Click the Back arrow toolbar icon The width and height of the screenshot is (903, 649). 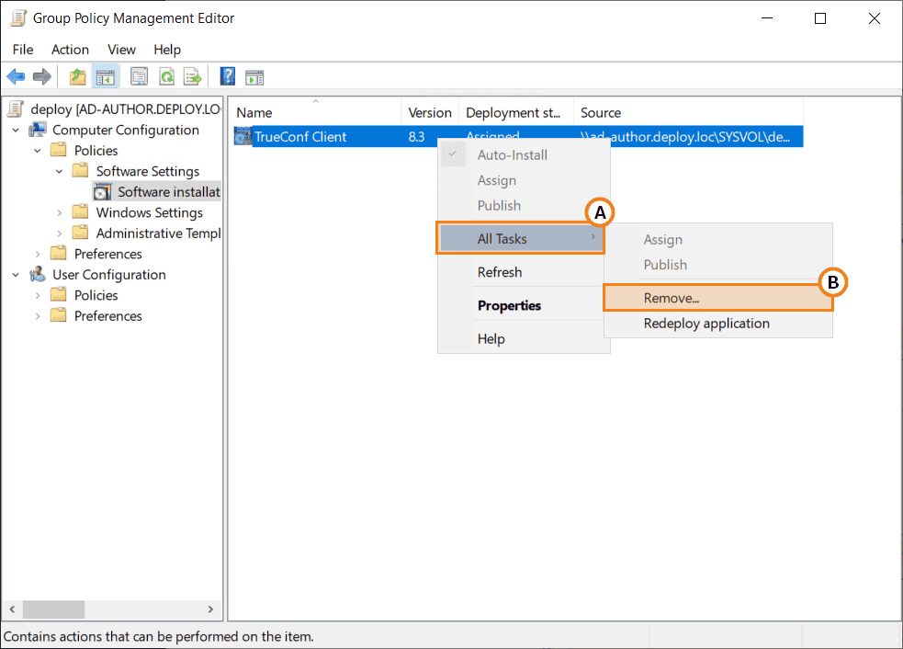click(x=16, y=76)
